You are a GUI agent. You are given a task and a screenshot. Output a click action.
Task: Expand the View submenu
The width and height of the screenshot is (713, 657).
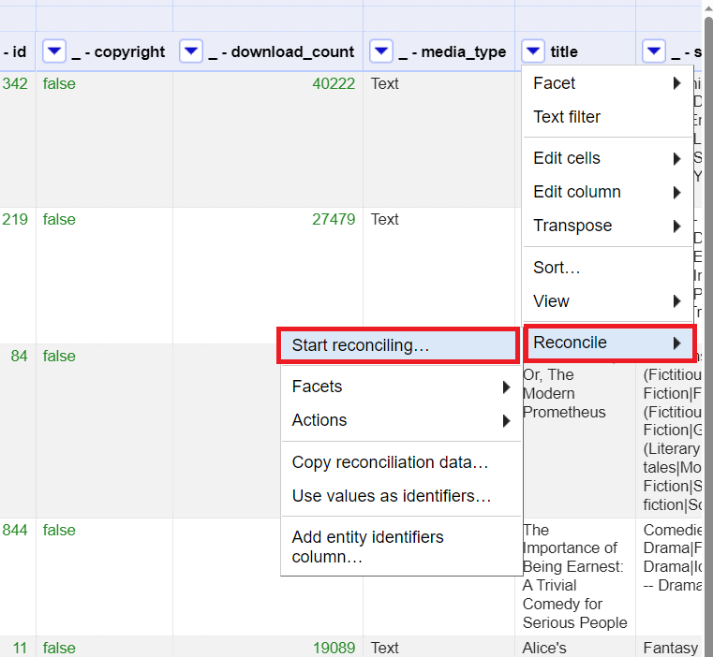pyautogui.click(x=607, y=301)
